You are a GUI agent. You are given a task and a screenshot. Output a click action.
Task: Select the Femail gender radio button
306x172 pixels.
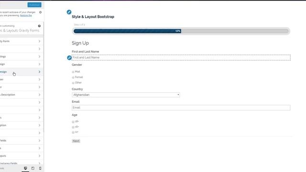point(73,77)
